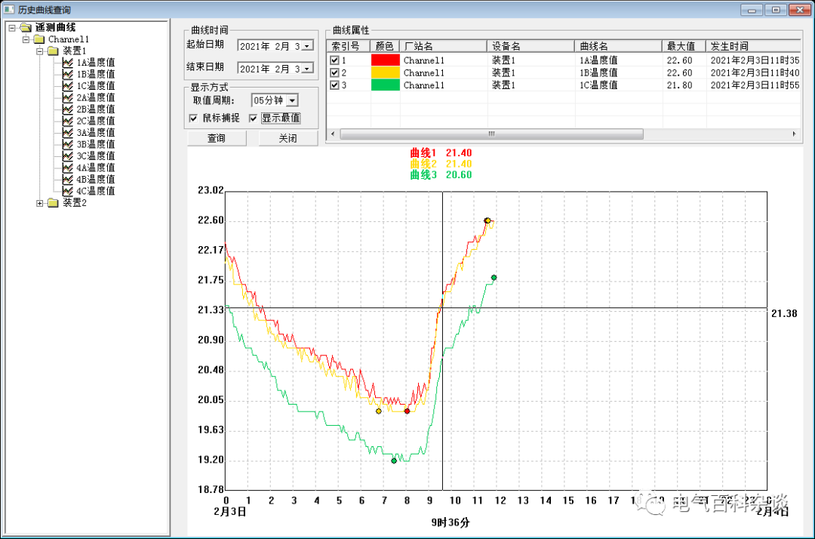Viewport: 815px width, 539px height.
Task: Click the 索引号 column header
Action: [x=348, y=46]
